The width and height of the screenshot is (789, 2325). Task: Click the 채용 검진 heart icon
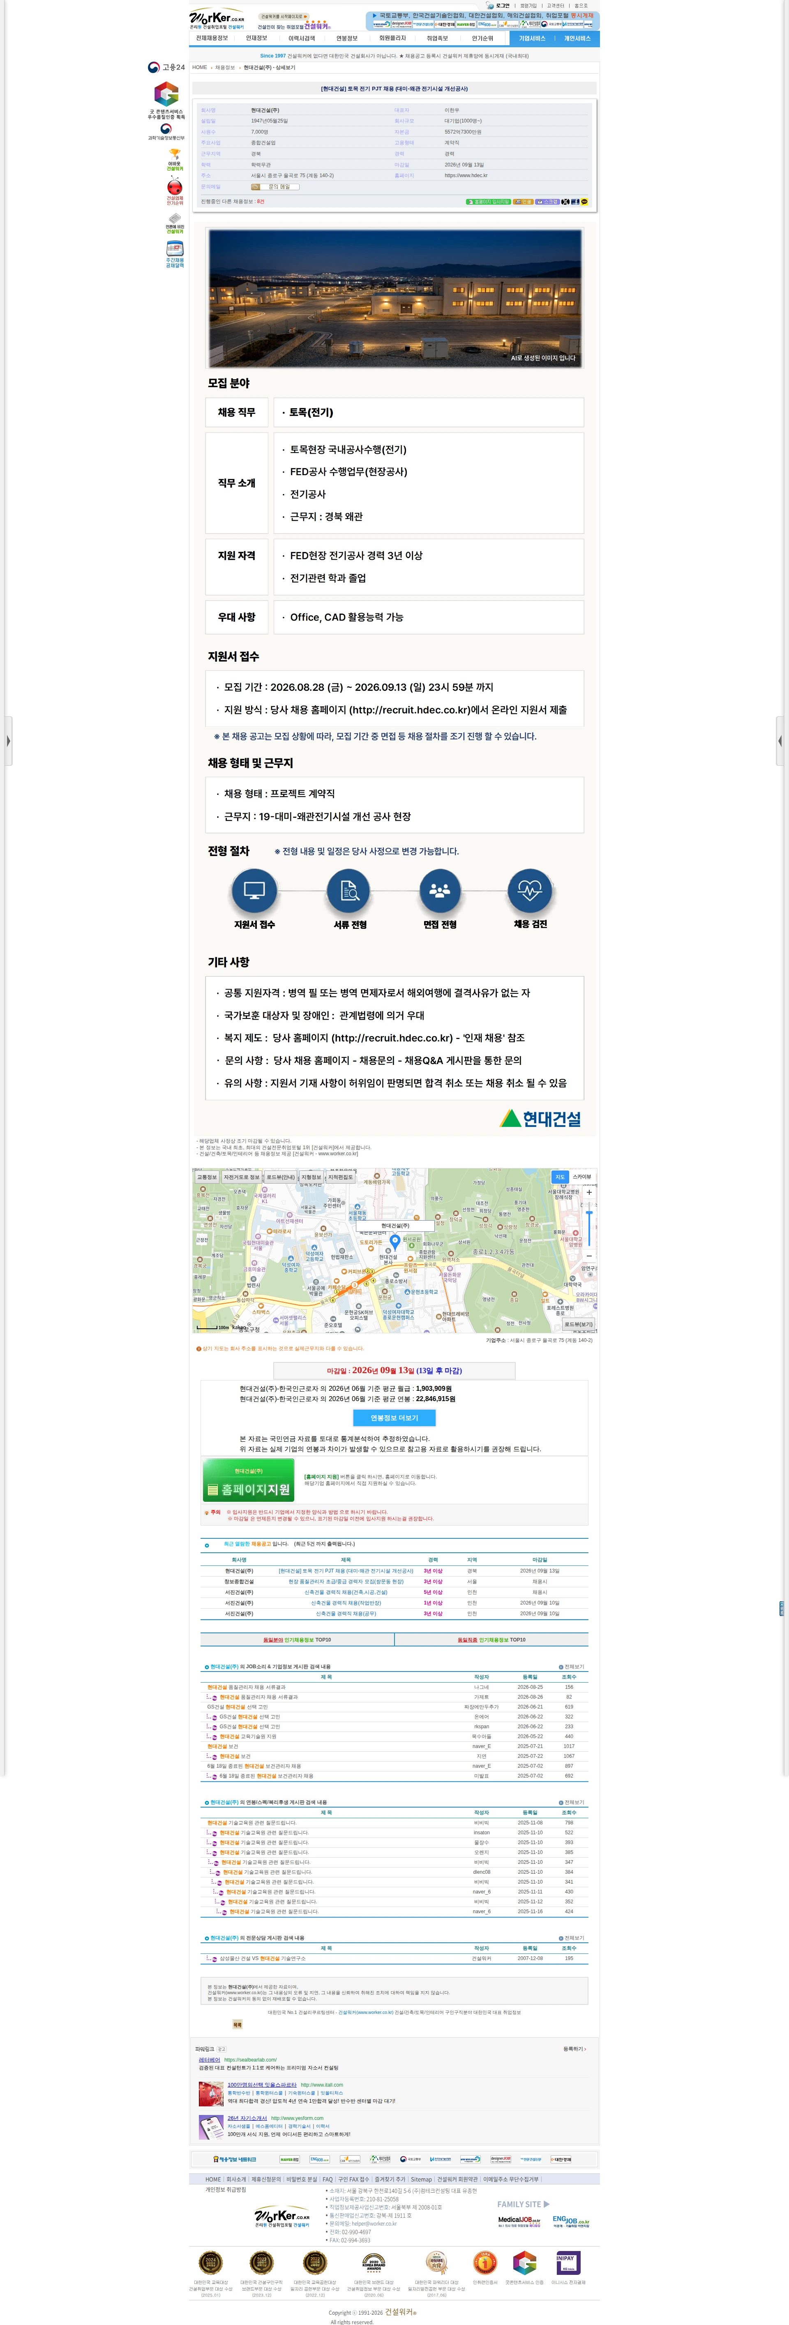(530, 891)
